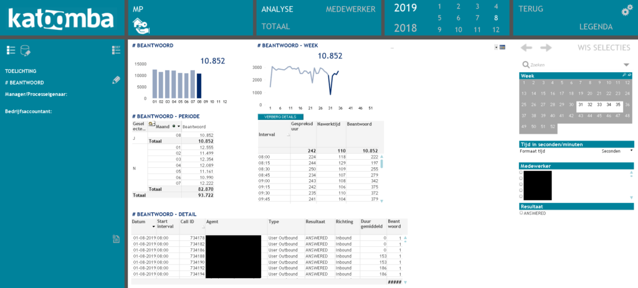Click the TOELICHTING label in sidebar

[21, 71]
